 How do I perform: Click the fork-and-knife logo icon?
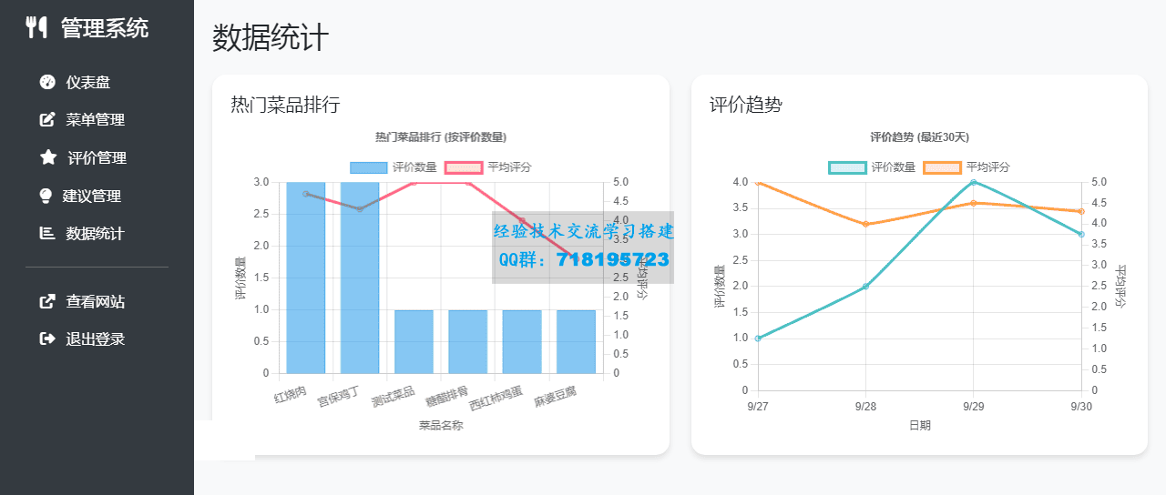[x=36, y=27]
